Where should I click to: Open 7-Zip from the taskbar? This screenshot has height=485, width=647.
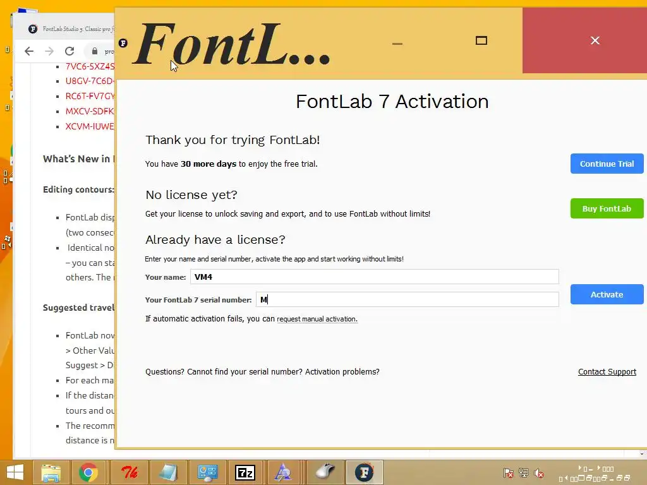point(245,472)
